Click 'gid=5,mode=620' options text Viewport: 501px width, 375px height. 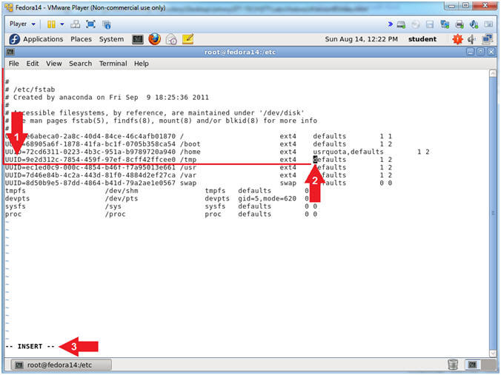click(x=267, y=199)
